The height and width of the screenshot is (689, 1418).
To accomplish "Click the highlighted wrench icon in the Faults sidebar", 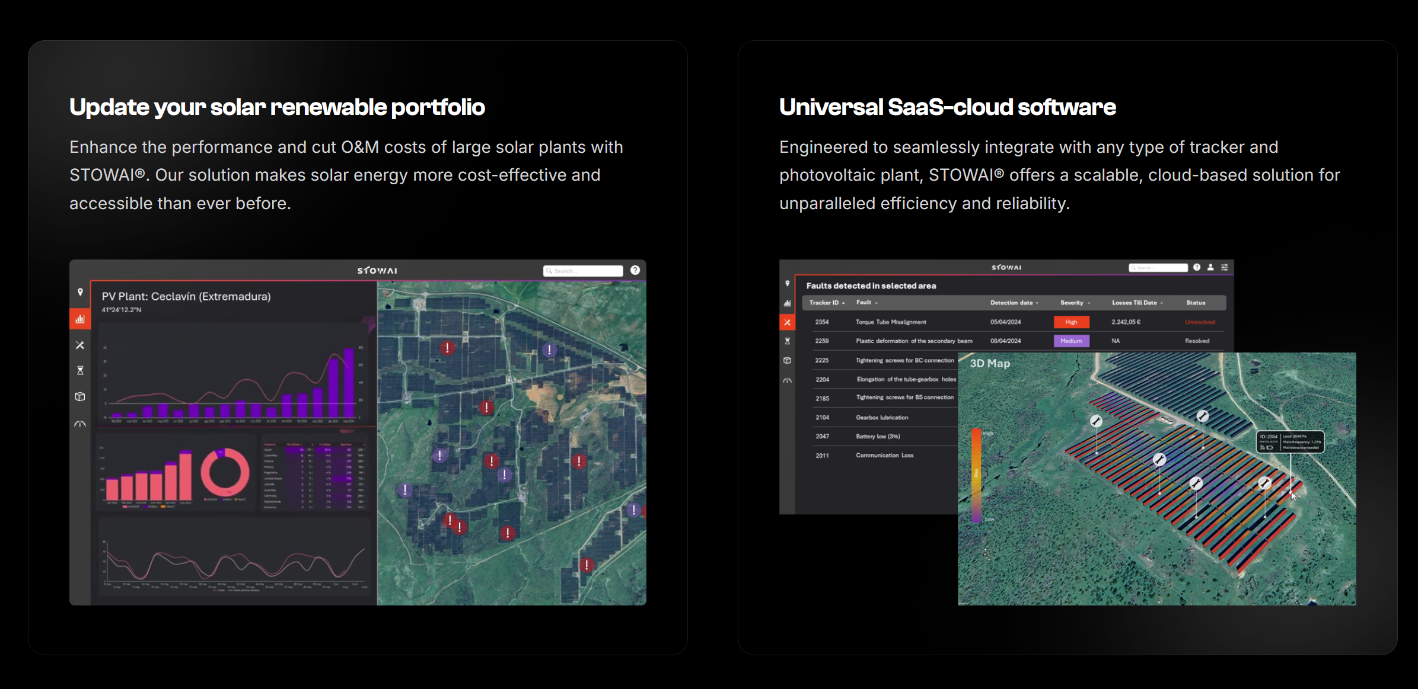I will (x=787, y=322).
